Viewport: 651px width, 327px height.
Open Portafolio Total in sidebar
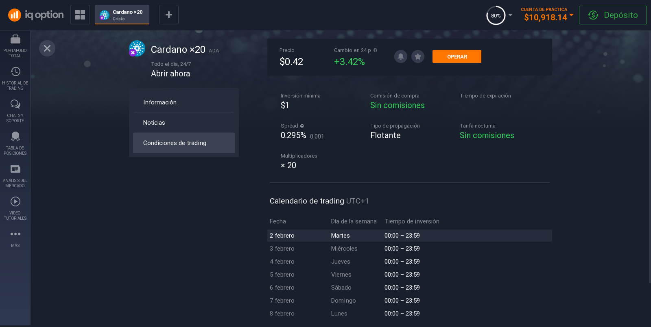pyautogui.click(x=15, y=46)
